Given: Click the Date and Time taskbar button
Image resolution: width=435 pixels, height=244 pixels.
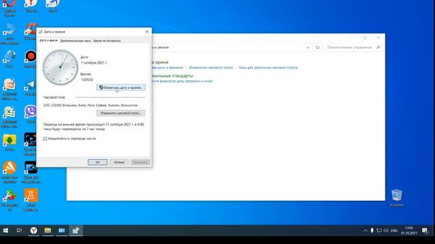Looking at the screenshot, I should (75, 230).
